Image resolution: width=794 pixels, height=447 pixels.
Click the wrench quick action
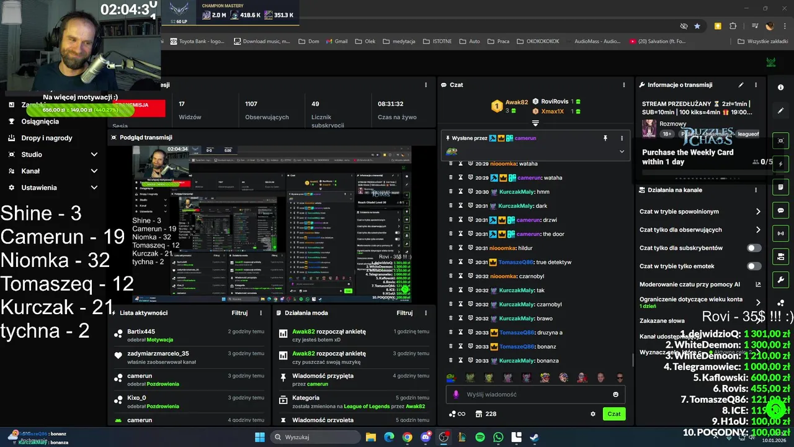point(780,280)
